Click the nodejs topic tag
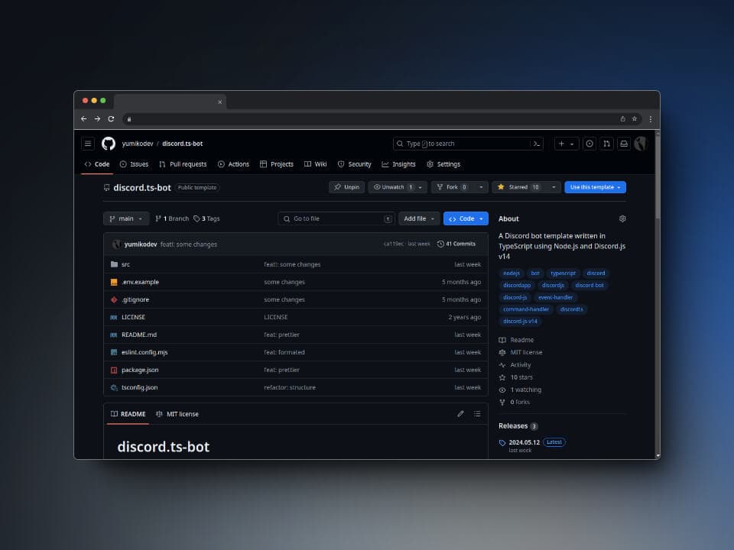 512,273
